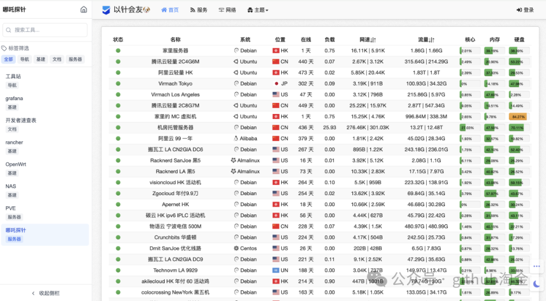546x301 pixels.
Task: Click the home icon in sidebar header
Action: [83, 10]
